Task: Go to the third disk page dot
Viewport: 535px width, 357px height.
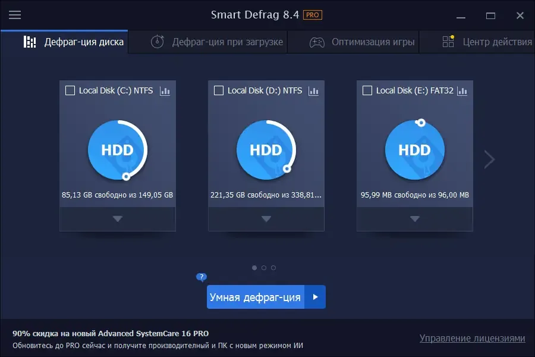Action: 273,268
